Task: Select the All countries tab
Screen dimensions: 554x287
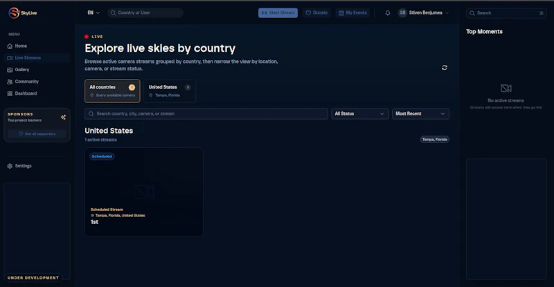Action: 112,91
